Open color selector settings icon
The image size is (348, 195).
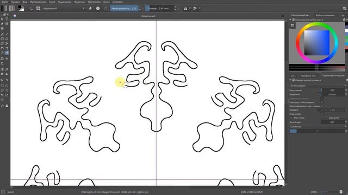click(x=293, y=25)
